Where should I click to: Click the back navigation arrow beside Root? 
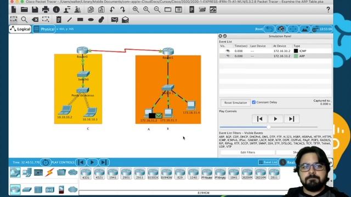pos(269,29)
